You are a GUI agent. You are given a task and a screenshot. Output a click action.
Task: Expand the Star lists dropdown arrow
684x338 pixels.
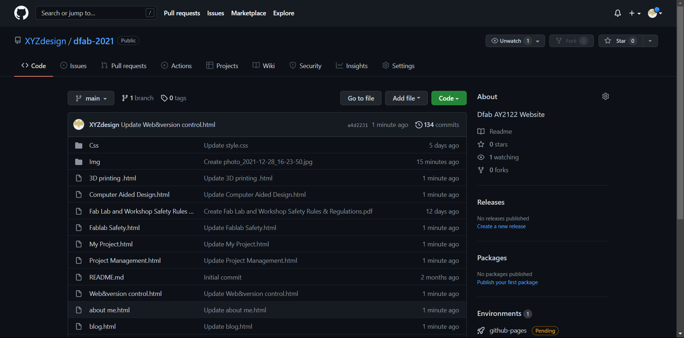650,41
